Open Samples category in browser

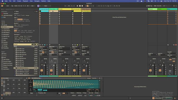[x=5, y=42]
